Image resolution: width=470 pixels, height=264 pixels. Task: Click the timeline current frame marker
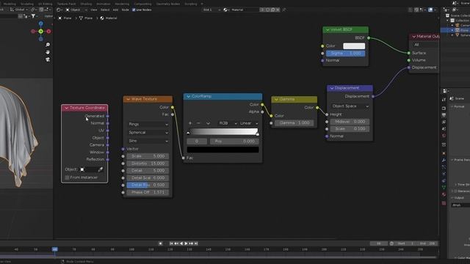pos(54,249)
